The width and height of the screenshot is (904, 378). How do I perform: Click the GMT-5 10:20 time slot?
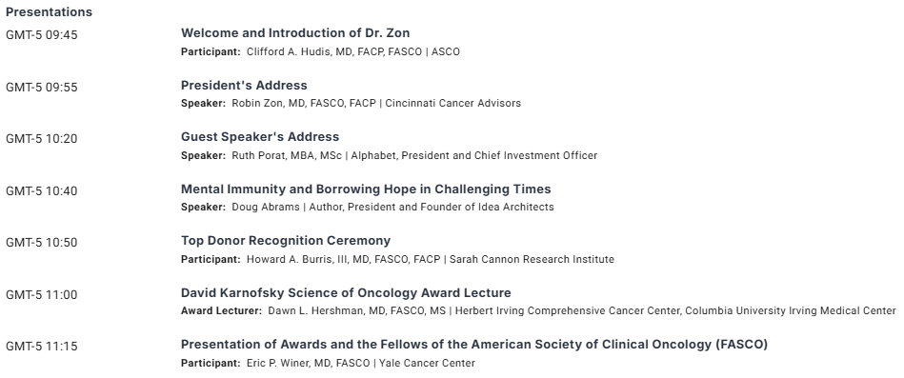point(42,139)
